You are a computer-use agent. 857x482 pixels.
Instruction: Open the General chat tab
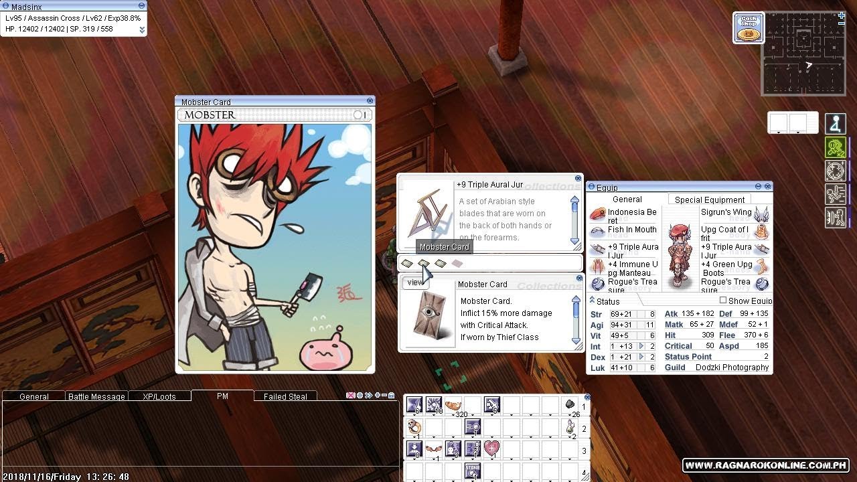click(x=33, y=396)
